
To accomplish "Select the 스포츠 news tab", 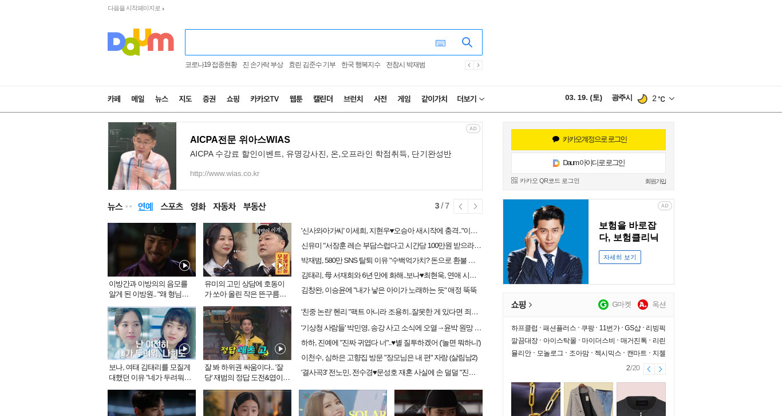I will [x=172, y=206].
